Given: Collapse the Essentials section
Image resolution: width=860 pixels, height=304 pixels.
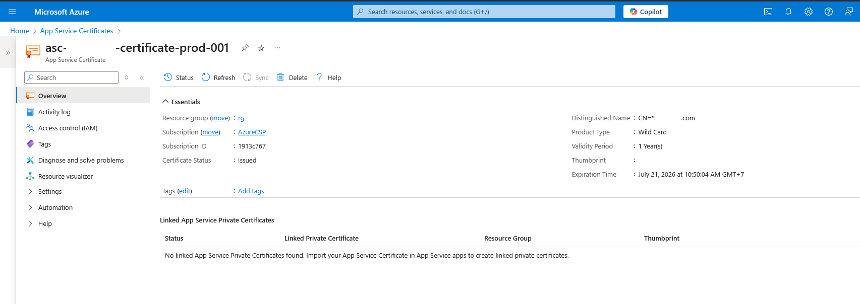Looking at the screenshot, I should [x=181, y=102].
